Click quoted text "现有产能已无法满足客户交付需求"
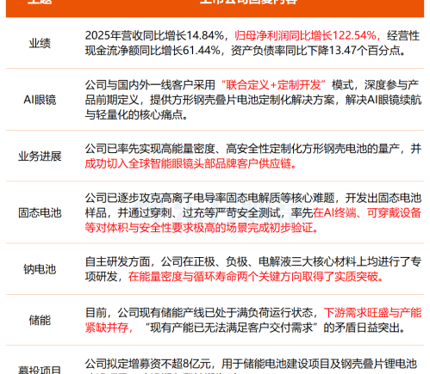Image resolution: width=430 pixels, height=374 pixels. tap(232, 328)
